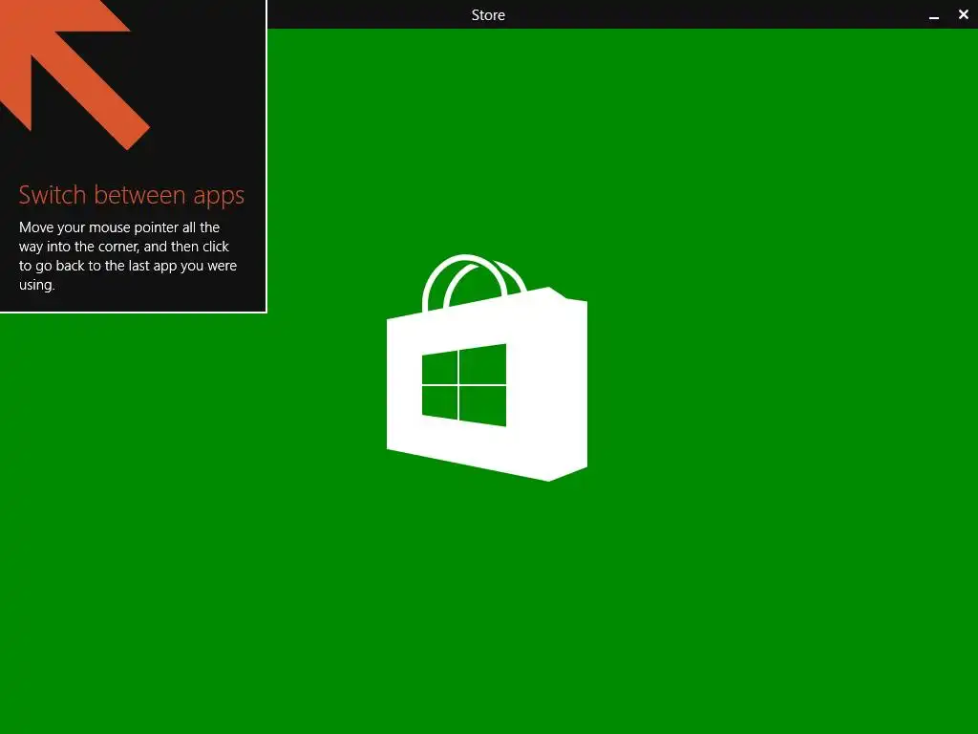Click the "Move your mouse pointer" tip text
Screen dimensions: 978x734
pos(128,256)
